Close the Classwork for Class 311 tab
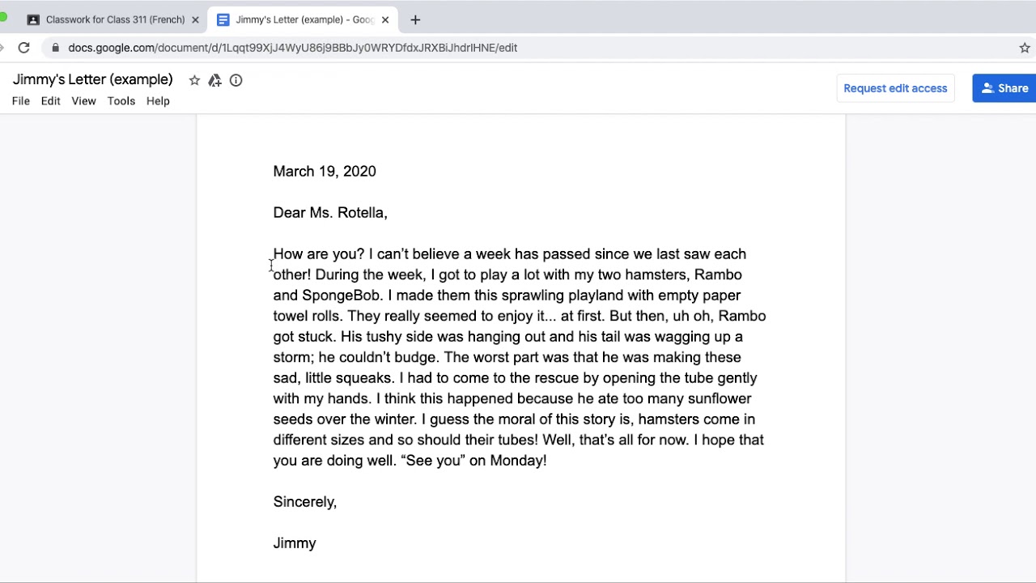 coord(195,19)
